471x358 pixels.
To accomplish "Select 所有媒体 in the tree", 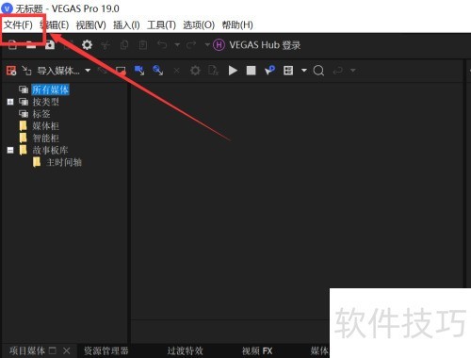I will click(x=50, y=89).
